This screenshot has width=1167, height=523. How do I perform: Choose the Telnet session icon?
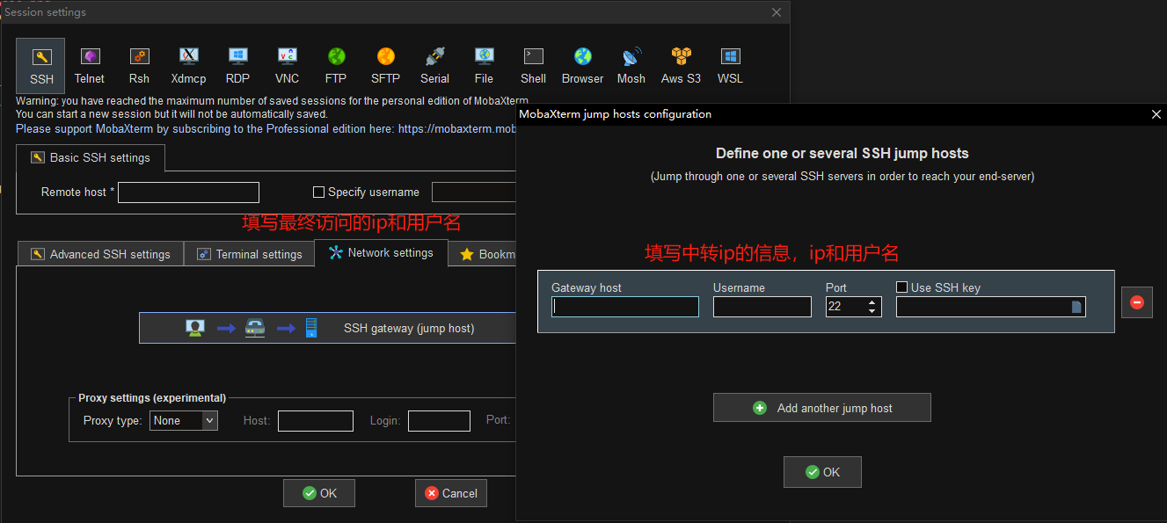pyautogui.click(x=90, y=66)
